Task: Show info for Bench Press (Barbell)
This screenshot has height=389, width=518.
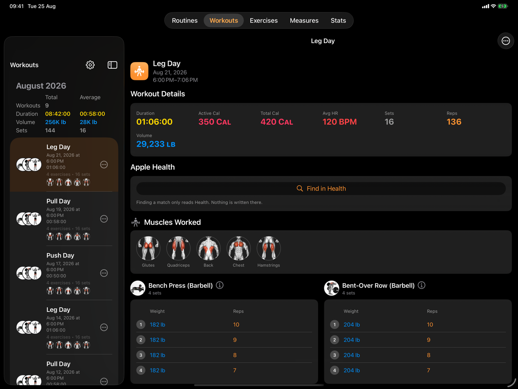Action: [220, 285]
